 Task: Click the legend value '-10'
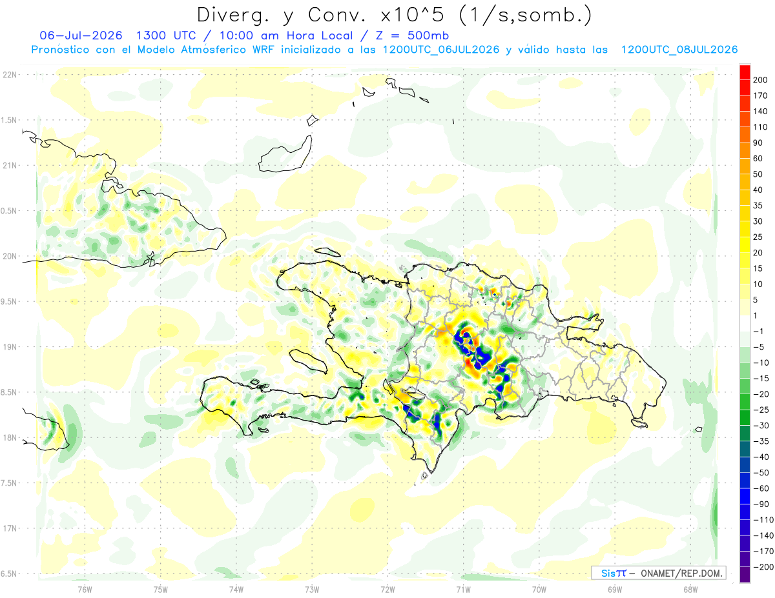click(x=761, y=363)
